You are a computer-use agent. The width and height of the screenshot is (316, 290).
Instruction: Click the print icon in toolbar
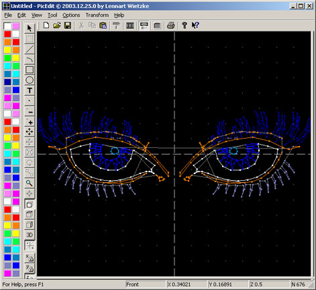(x=171, y=25)
